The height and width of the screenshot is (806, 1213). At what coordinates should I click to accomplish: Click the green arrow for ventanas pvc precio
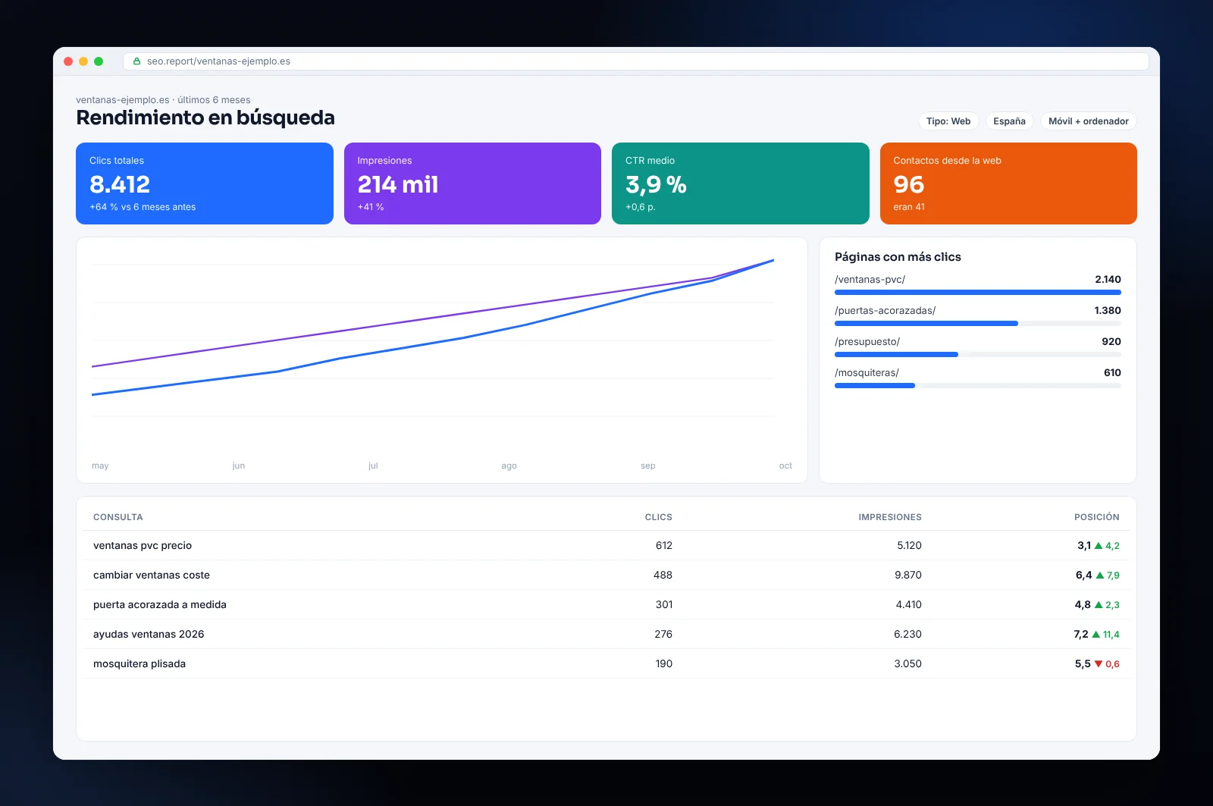(1099, 545)
